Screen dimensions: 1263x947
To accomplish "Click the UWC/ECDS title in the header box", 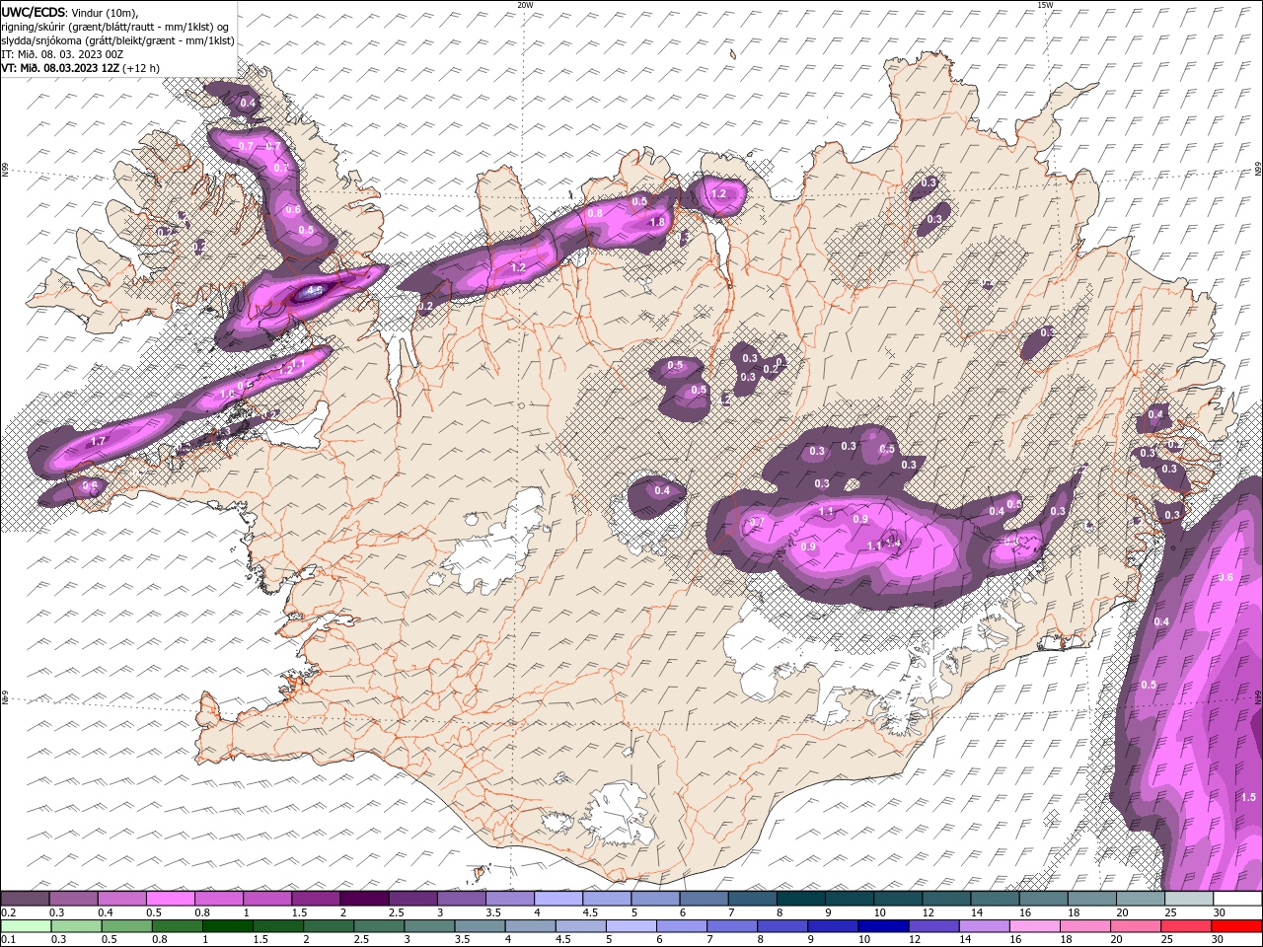I will [34, 12].
